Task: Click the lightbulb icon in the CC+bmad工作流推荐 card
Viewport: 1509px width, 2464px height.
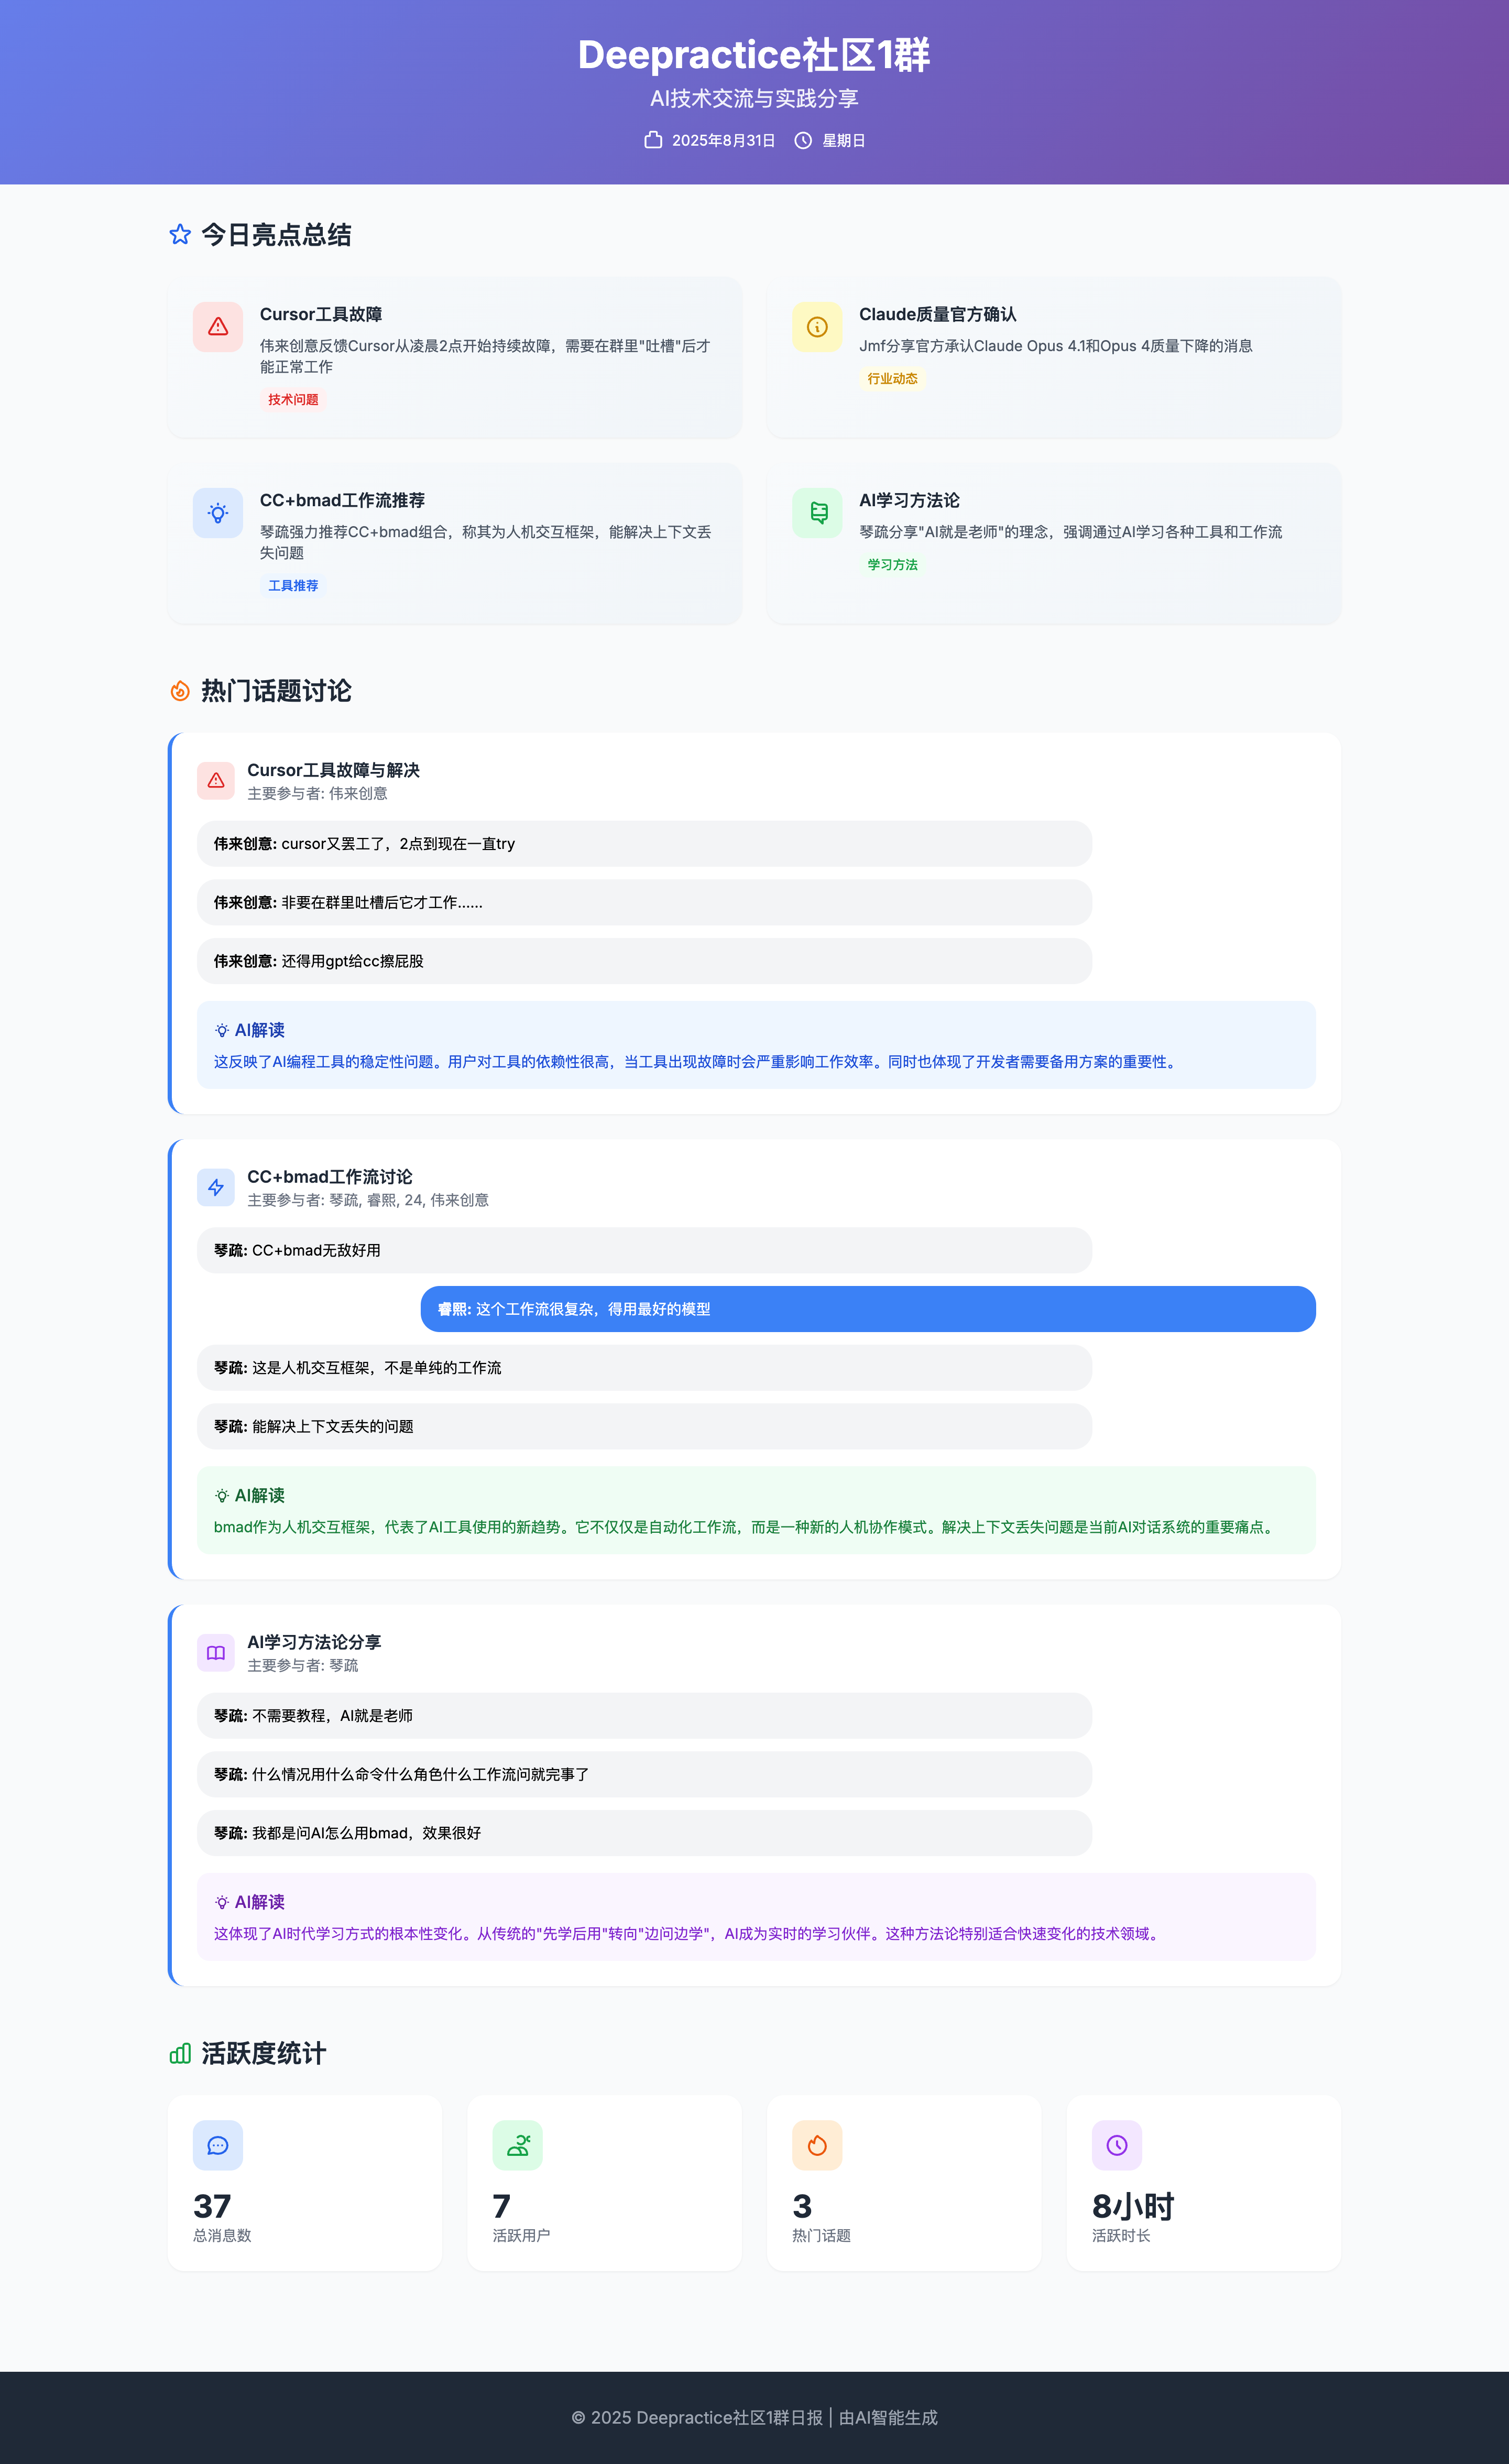Action: (218, 513)
